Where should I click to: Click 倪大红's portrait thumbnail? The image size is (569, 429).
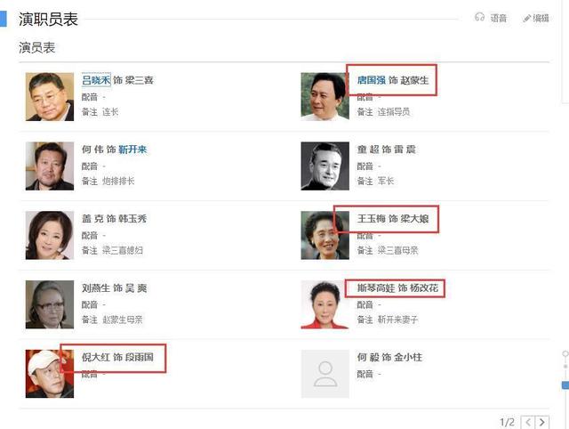pyautogui.click(x=50, y=374)
